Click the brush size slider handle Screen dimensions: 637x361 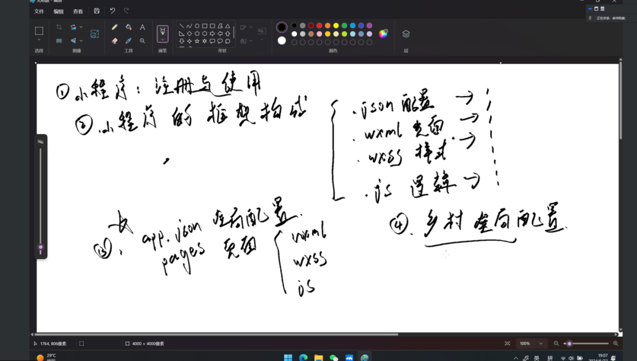coord(41,247)
